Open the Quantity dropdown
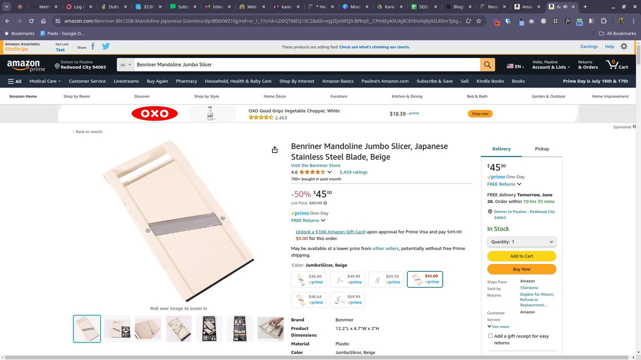Image resolution: width=641 pixels, height=360 pixels. 521,242
